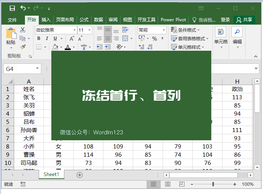Undo the last action
This screenshot has height=194, width=263.
(x=23, y=8)
